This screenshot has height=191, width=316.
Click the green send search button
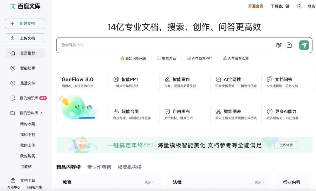[304, 45]
